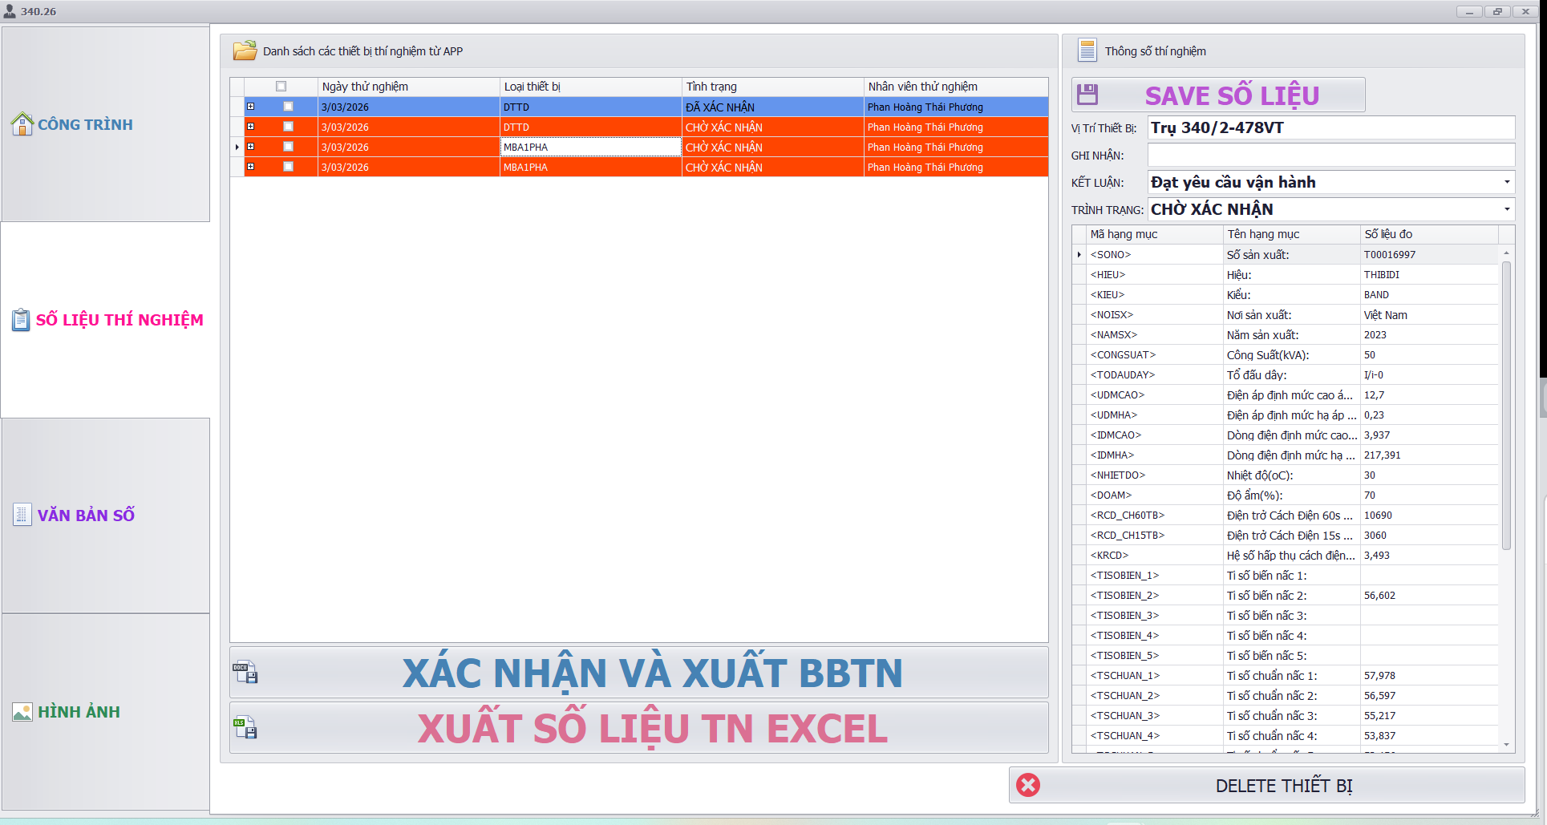
Task: Click the picture icon beside HÌNH ẢNH
Action: (x=22, y=712)
